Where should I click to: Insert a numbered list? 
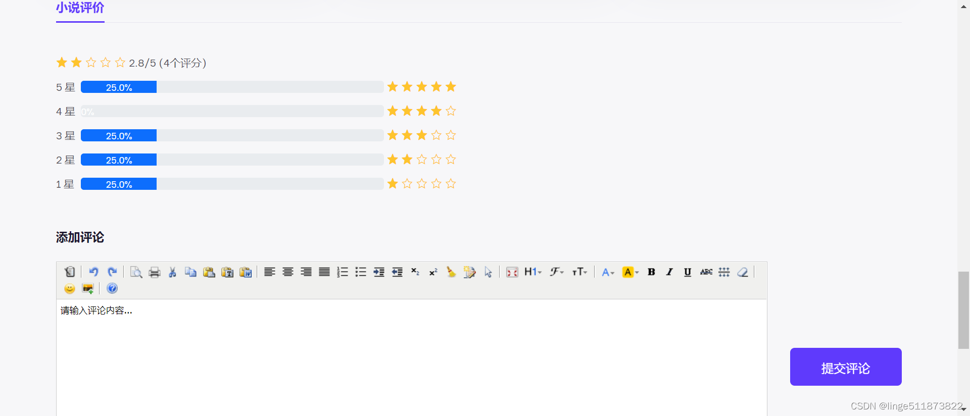click(343, 272)
